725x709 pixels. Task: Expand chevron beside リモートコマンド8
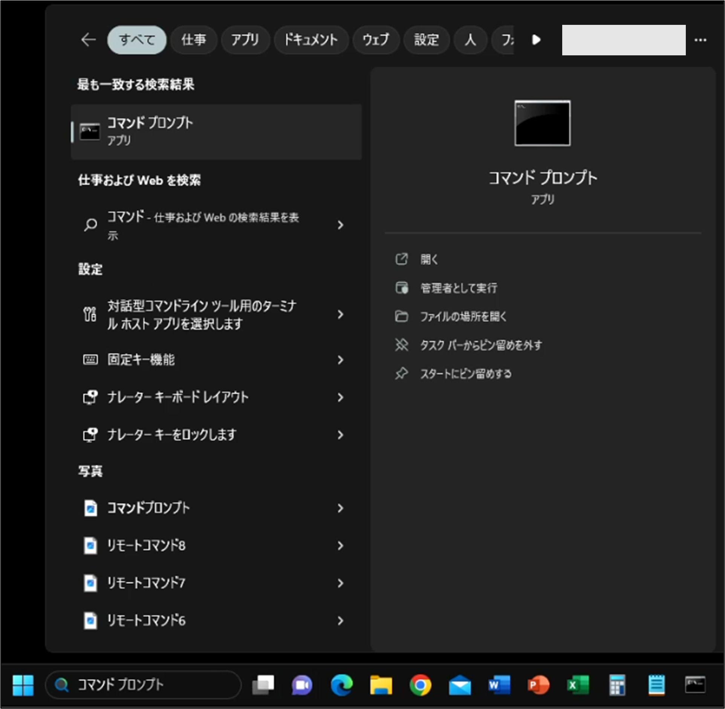(340, 545)
